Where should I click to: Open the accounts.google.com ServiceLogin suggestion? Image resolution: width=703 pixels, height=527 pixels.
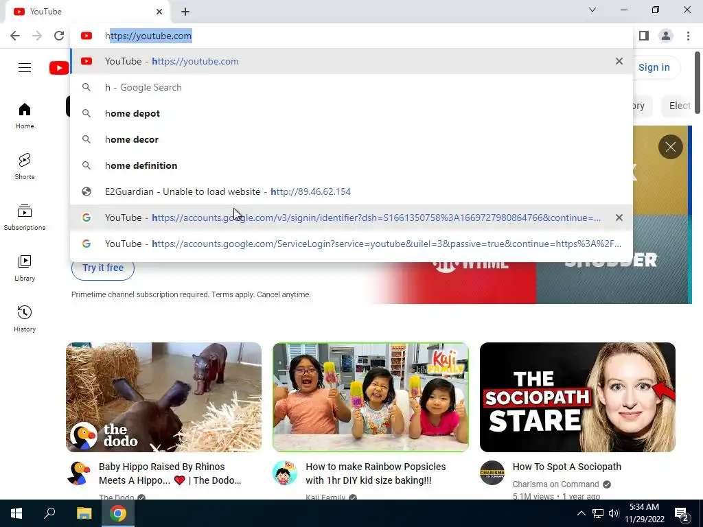pos(351,244)
